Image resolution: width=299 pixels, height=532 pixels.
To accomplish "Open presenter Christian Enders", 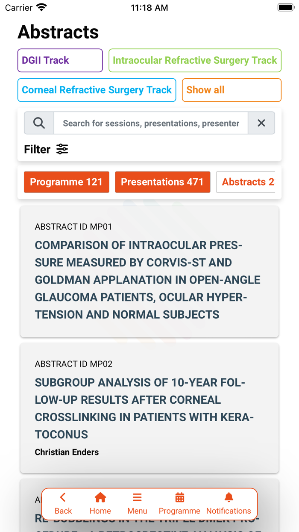I will pyautogui.click(x=67, y=452).
